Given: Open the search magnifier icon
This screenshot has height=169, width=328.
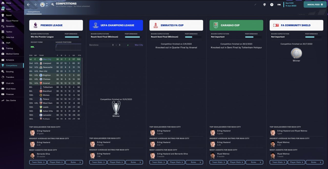Looking at the screenshot, I should pyautogui.click(x=53, y=5).
